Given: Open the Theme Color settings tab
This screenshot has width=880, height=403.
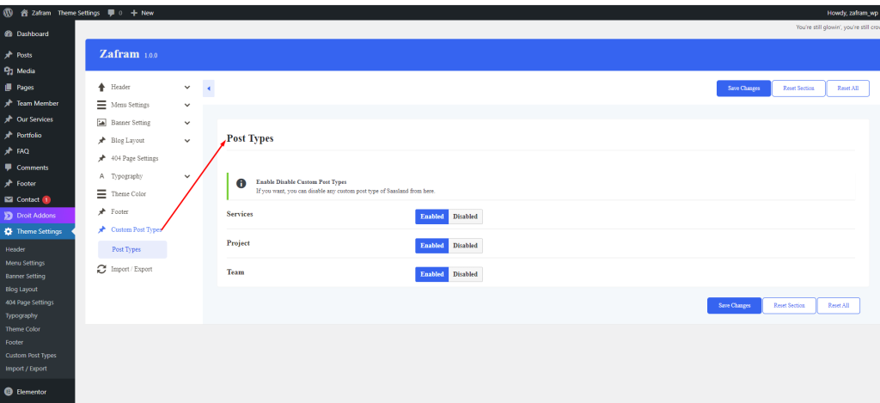Looking at the screenshot, I should click(128, 194).
